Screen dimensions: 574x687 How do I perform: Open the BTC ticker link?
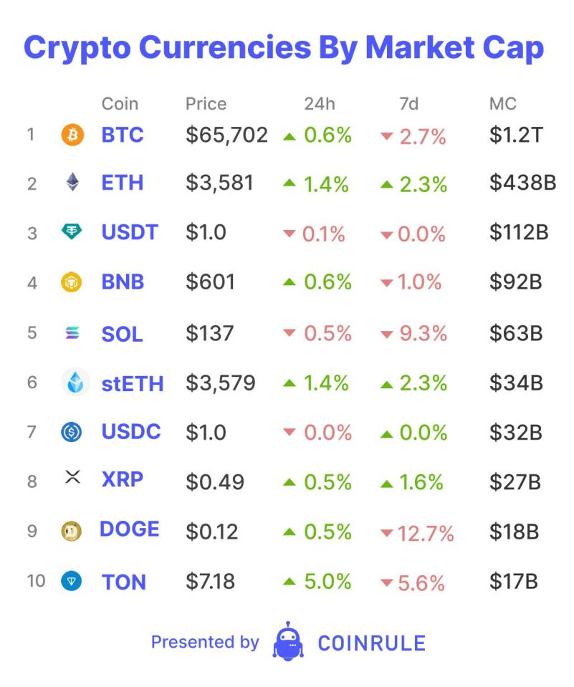click(x=123, y=135)
